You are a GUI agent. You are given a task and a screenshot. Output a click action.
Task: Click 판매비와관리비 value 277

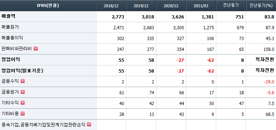[x=151, y=49]
